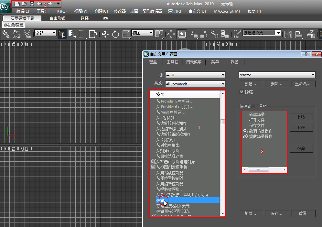Toggle the Angle Snap icon
Viewport: 322px width, 227px height.
click(x=204, y=34)
